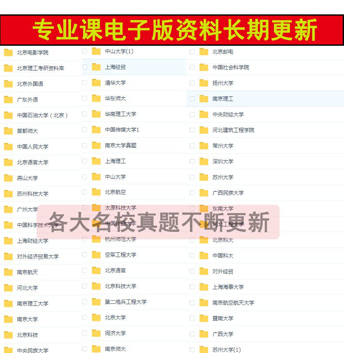Select the 广东外语 folder icon
This screenshot has height=353, width=344.
coord(8,99)
